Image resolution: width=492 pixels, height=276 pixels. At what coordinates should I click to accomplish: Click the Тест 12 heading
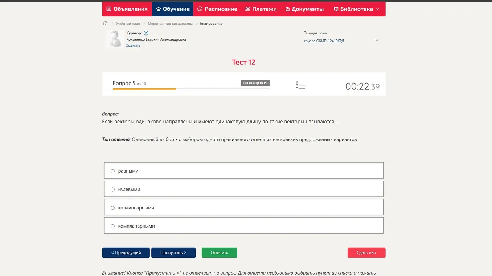(x=244, y=62)
